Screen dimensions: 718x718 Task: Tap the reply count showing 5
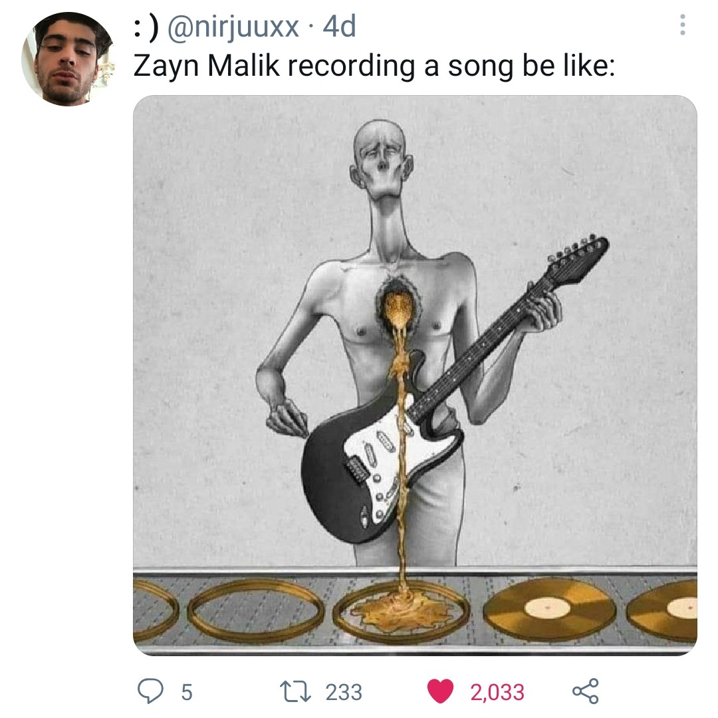[x=187, y=692]
